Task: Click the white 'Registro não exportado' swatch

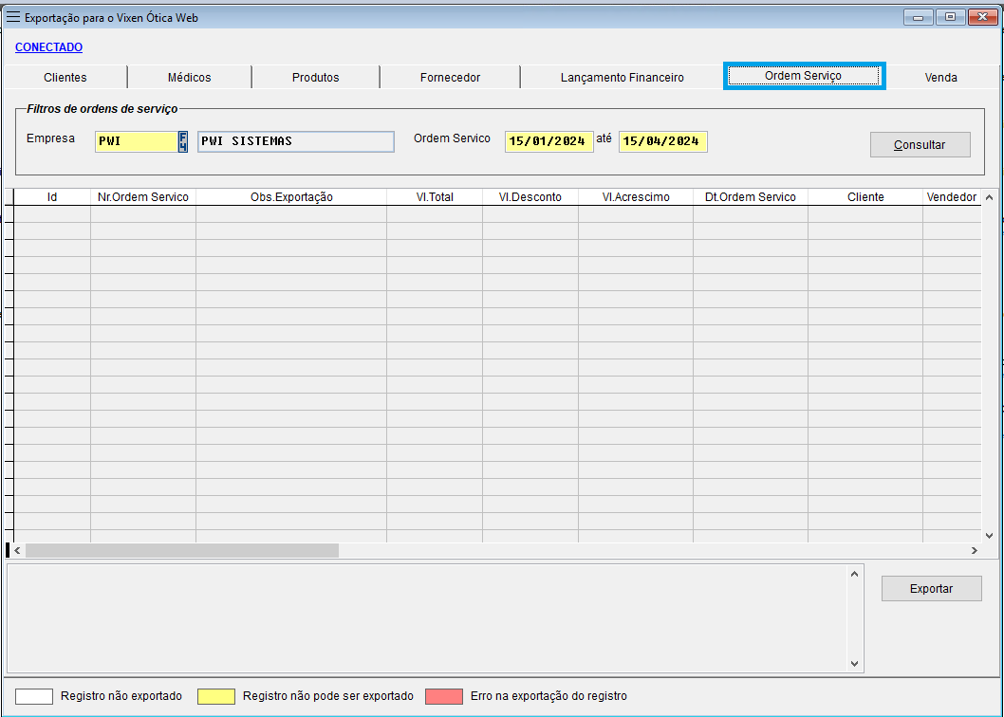Action: click(33, 696)
